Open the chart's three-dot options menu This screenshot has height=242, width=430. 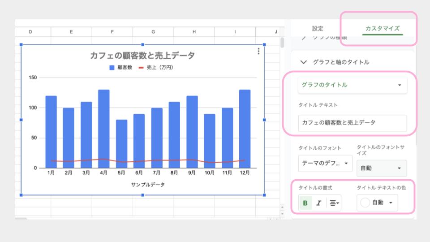pos(258,52)
